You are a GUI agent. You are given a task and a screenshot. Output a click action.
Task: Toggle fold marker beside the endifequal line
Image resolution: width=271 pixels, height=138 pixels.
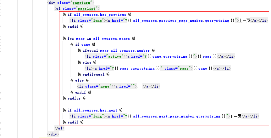tap(1, 74)
